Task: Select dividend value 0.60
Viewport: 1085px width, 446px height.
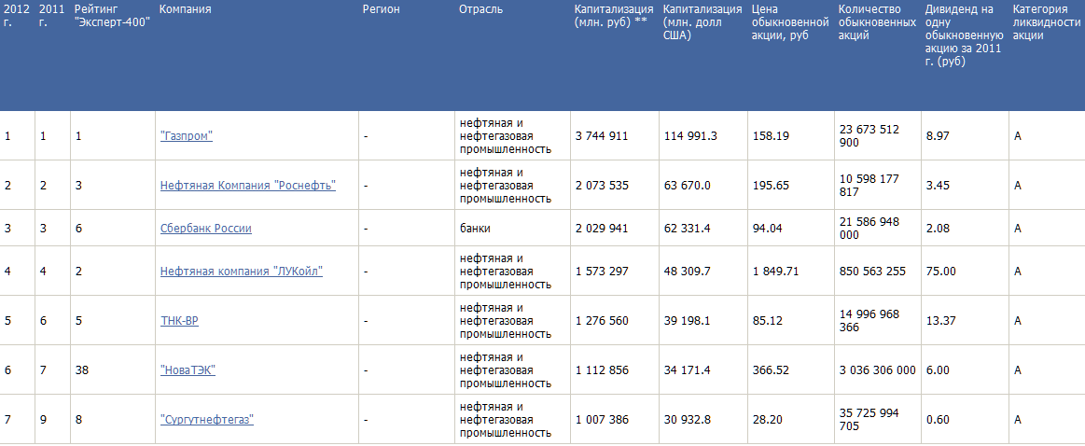Action: (938, 420)
